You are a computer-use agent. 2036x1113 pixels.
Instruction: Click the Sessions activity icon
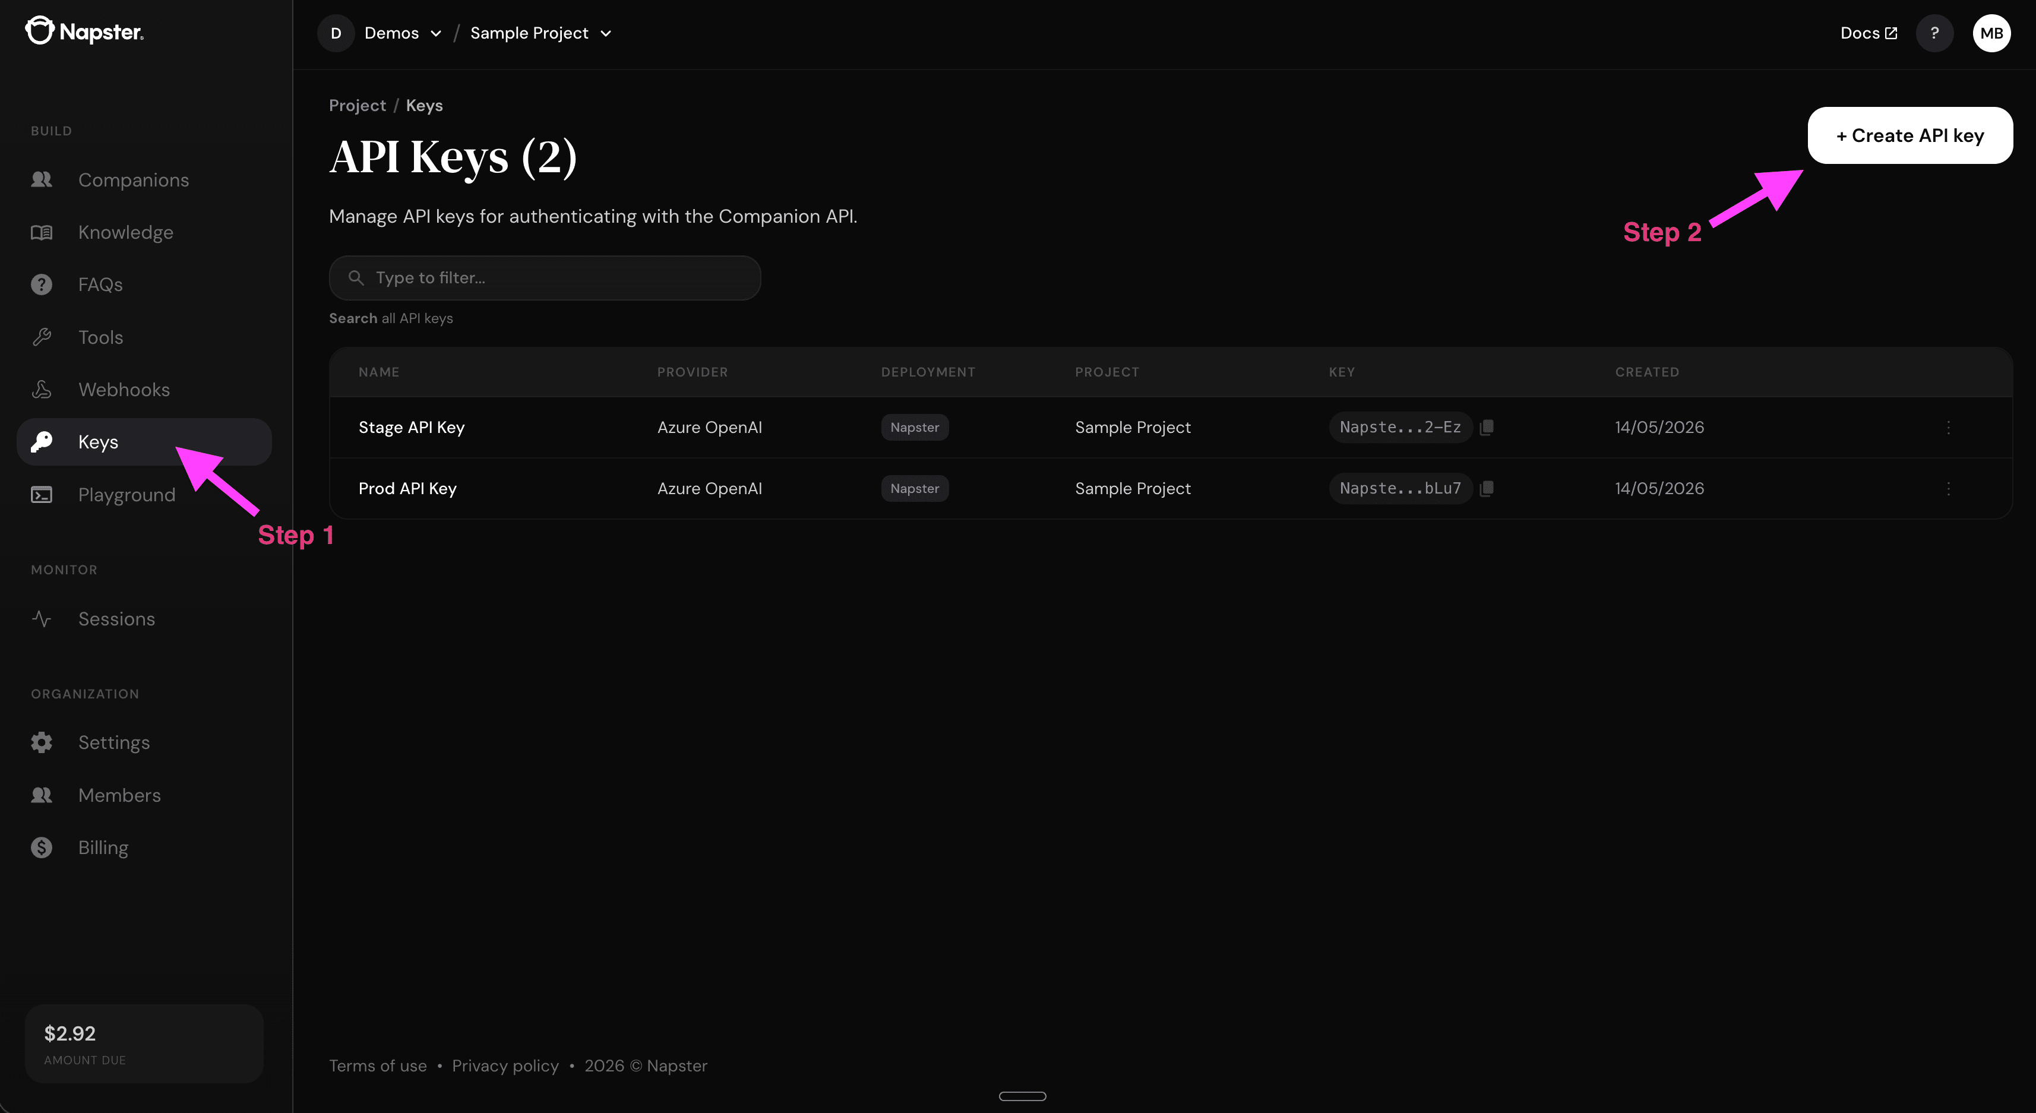42,619
